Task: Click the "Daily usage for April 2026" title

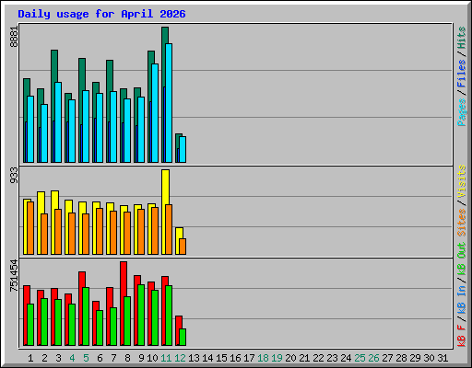Action: 101,14
